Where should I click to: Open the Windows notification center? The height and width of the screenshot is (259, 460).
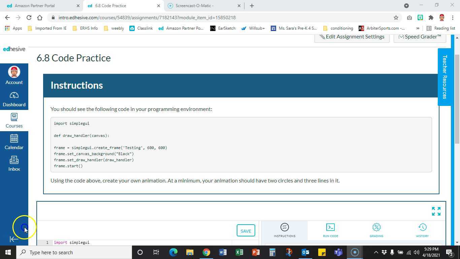[449, 252]
